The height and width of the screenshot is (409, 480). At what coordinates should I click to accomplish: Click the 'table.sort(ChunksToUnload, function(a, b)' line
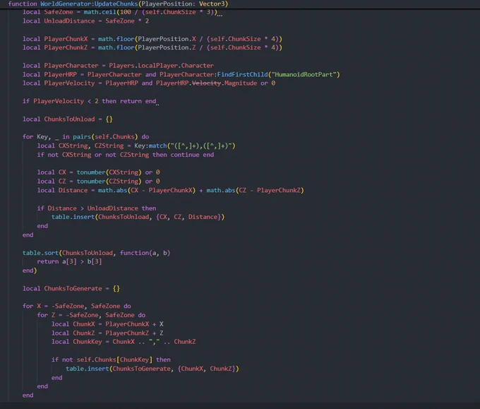[96, 253]
